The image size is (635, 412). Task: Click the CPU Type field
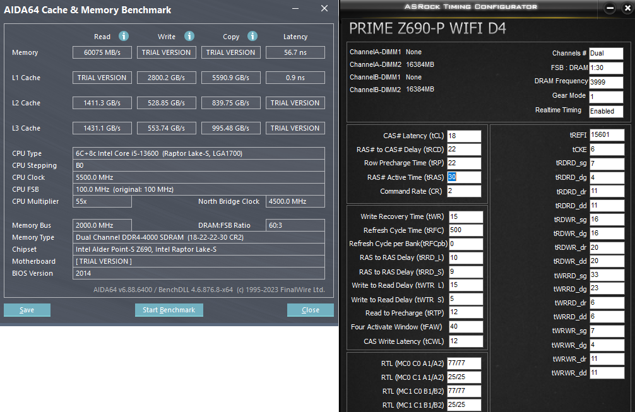[x=199, y=153]
